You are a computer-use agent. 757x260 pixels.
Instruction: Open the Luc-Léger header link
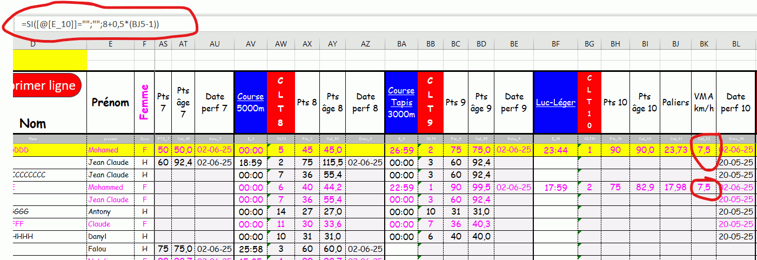[555, 102]
